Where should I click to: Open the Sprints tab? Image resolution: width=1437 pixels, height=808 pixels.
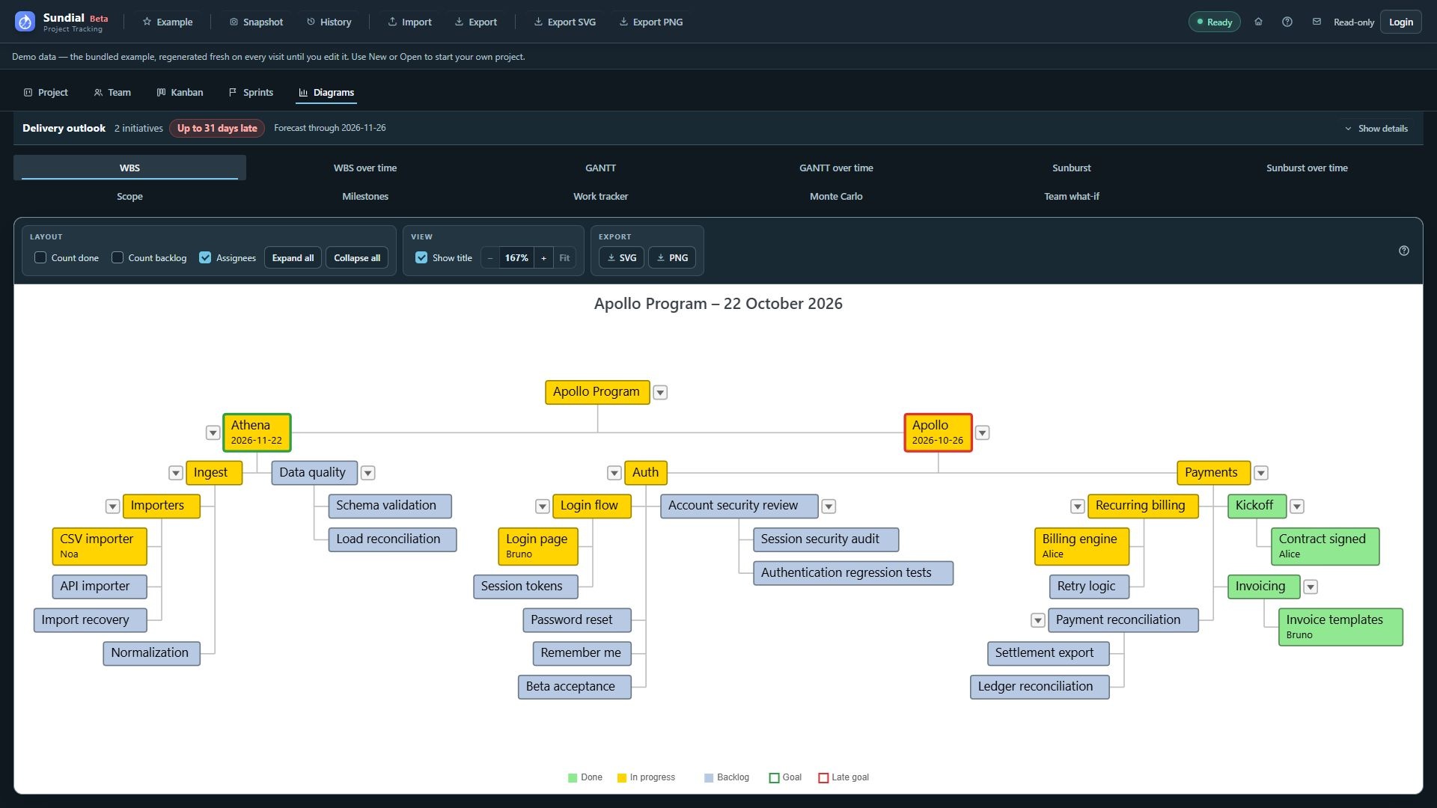(x=251, y=92)
